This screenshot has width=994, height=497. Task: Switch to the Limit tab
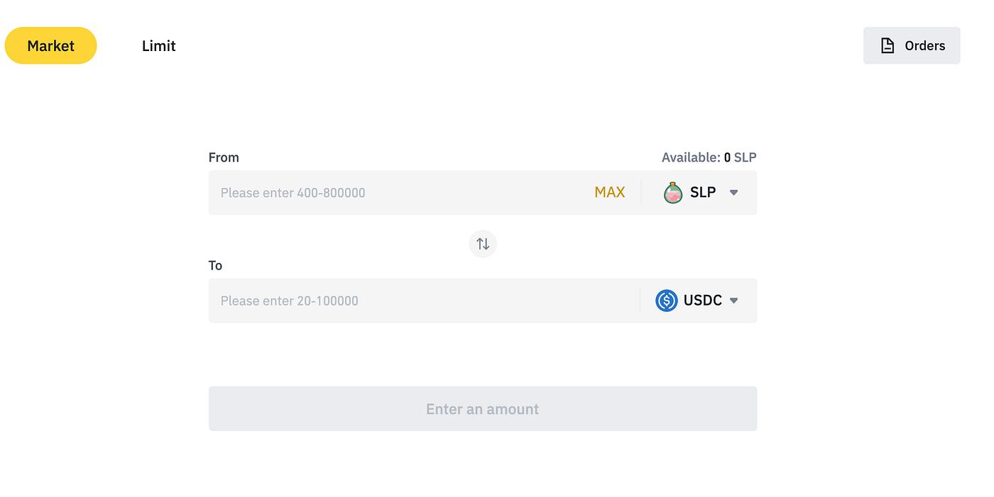click(158, 45)
